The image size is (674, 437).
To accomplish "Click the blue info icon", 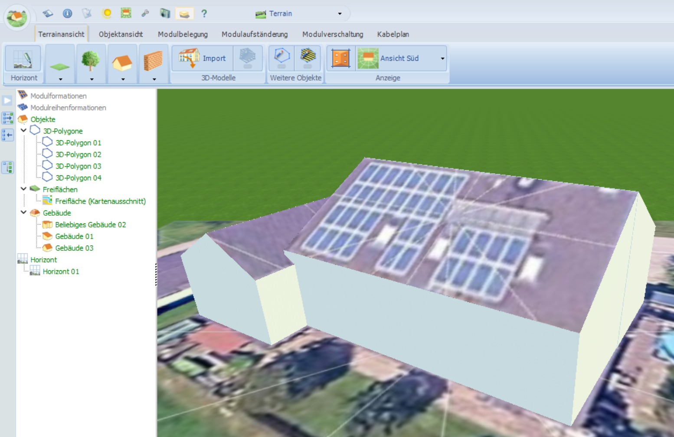I will [67, 13].
